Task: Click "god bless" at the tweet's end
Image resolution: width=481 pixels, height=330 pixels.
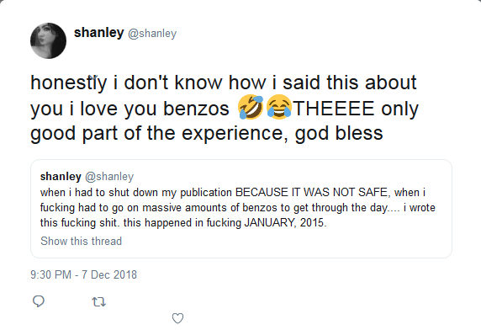Action: coord(339,134)
